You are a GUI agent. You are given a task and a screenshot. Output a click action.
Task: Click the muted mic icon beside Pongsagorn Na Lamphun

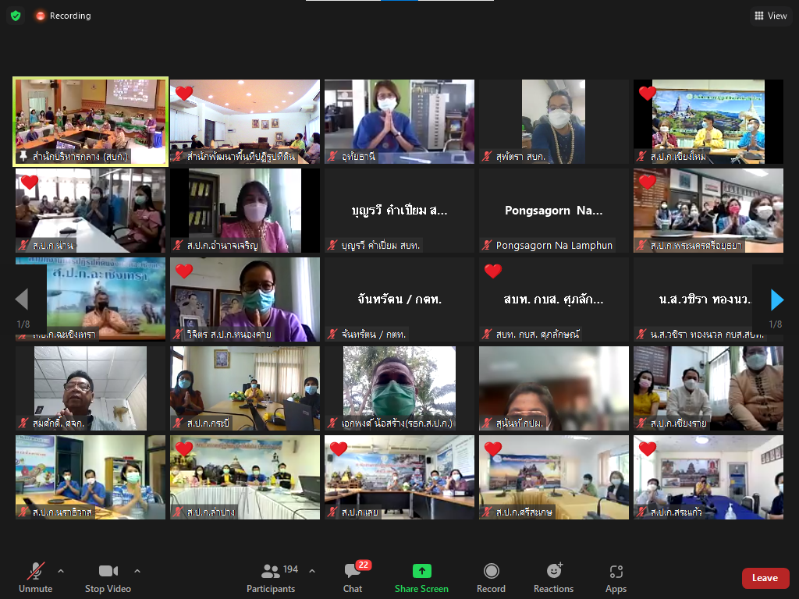pos(487,246)
